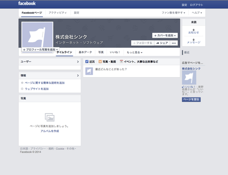
Task: Expand the もっと見る menu
Action: coord(135,52)
